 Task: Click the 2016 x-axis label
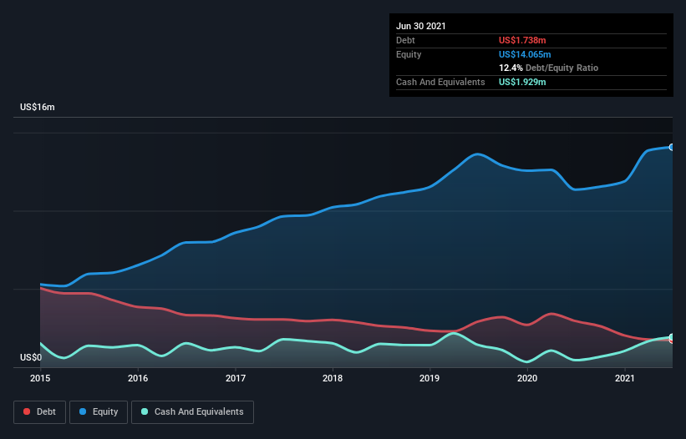[x=138, y=378]
